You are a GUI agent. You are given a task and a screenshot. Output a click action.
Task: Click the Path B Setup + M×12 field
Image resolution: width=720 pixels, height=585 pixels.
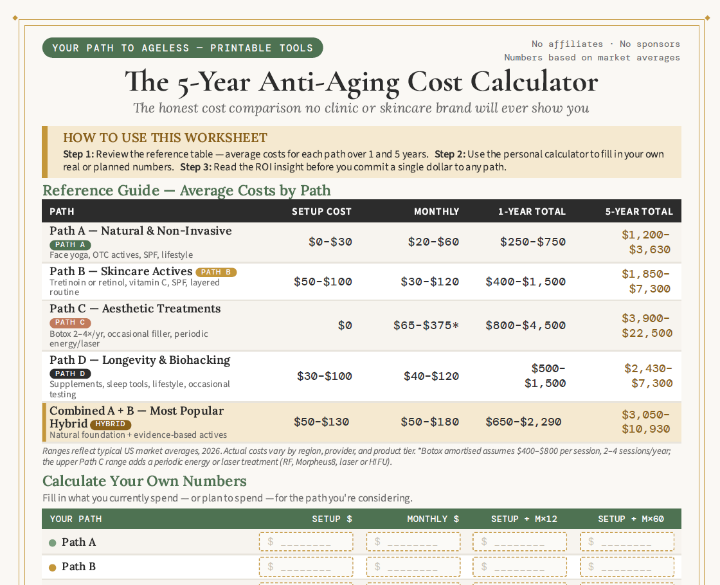click(520, 566)
